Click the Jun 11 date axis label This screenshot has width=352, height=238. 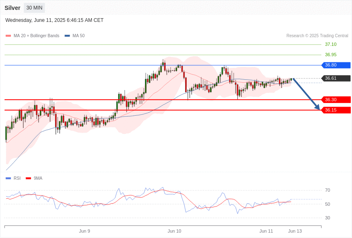click(x=266, y=231)
